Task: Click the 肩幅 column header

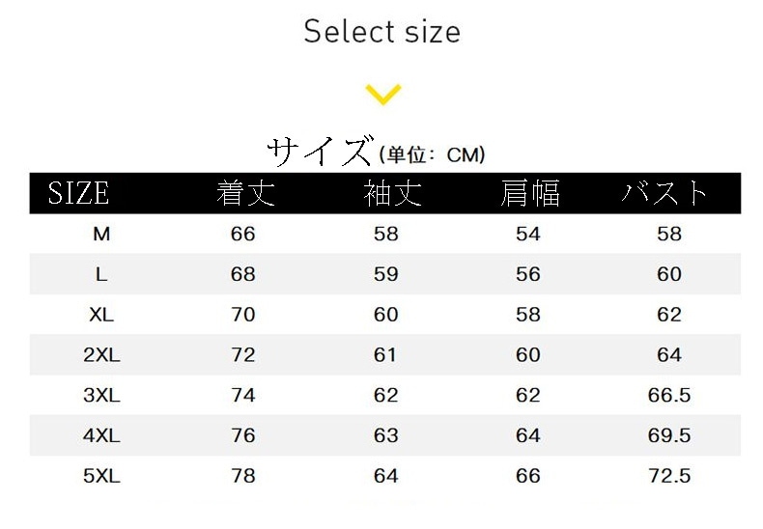Action: pyautogui.click(x=530, y=193)
